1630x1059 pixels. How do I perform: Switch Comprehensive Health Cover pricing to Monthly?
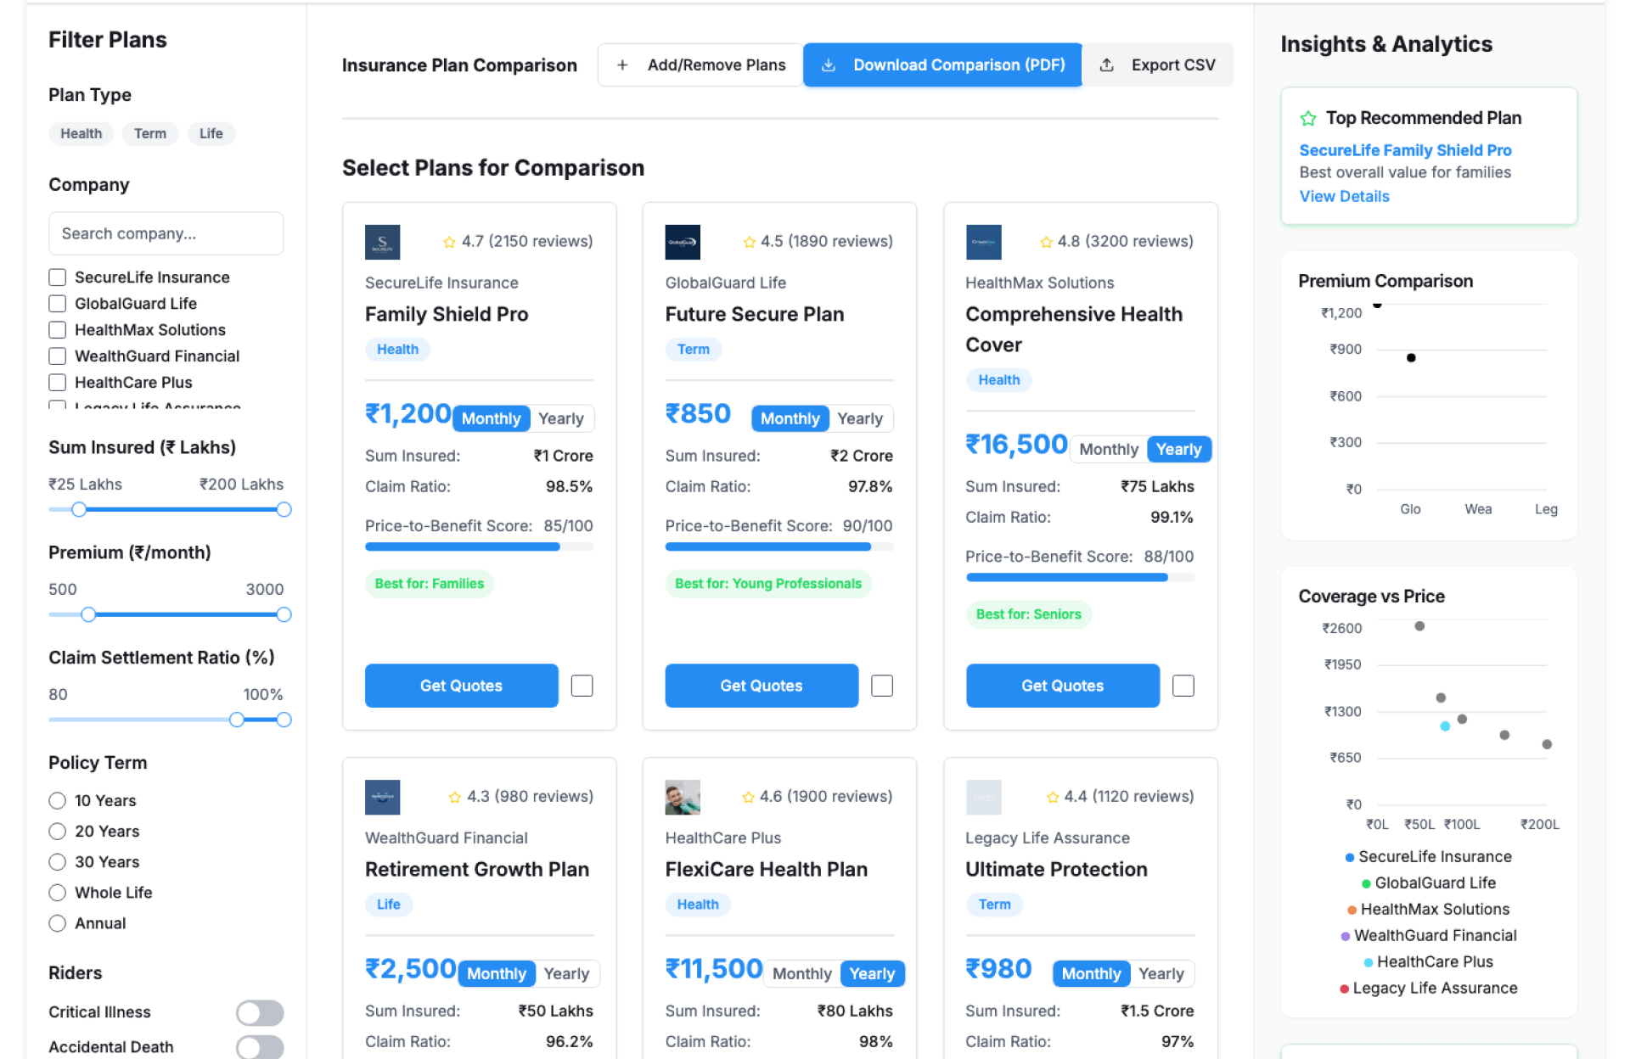pyautogui.click(x=1108, y=449)
